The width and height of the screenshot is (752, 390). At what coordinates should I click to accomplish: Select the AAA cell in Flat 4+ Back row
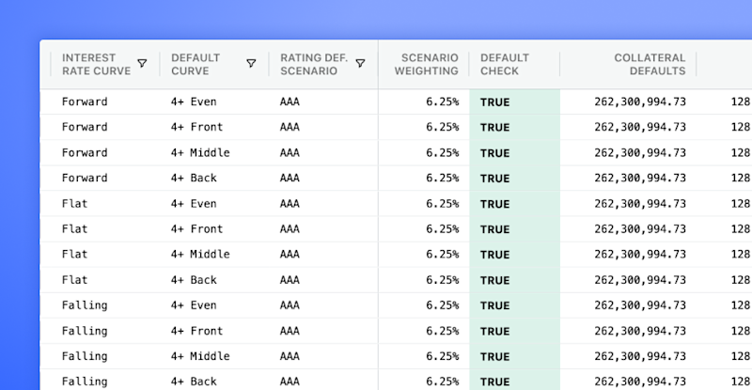[x=290, y=280]
